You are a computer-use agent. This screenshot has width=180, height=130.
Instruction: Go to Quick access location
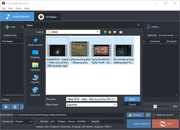35,42
